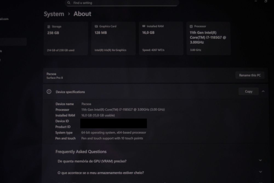Click the Device specifications heading
This screenshot has width=274, height=183.
click(x=70, y=92)
